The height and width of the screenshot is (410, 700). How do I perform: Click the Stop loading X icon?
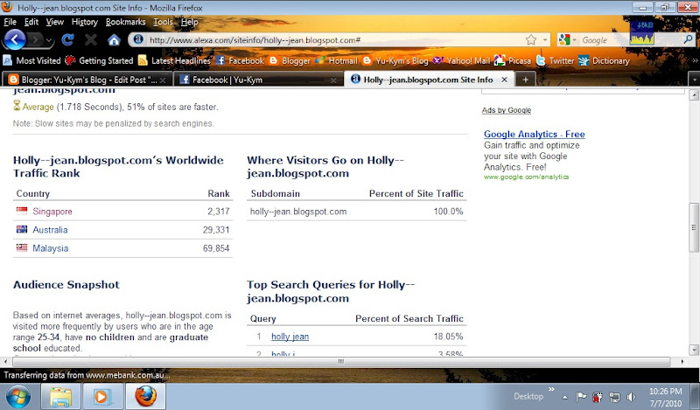91,40
